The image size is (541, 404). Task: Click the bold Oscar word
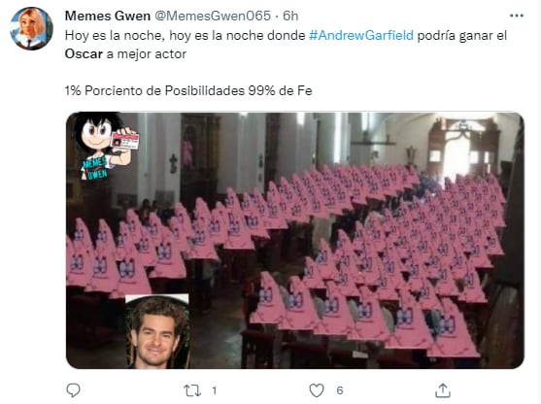(84, 53)
